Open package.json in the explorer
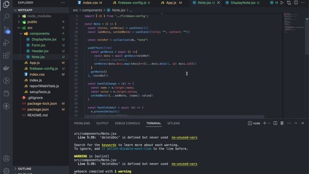The height and width of the screenshot is (174, 309). point(41,109)
